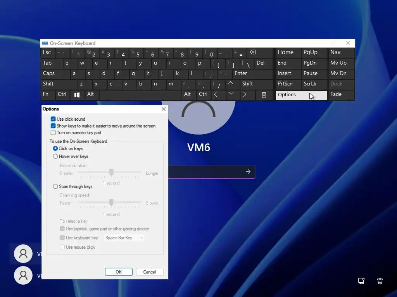Click the Dock key
The height and width of the screenshot is (297, 397).
(341, 85)
